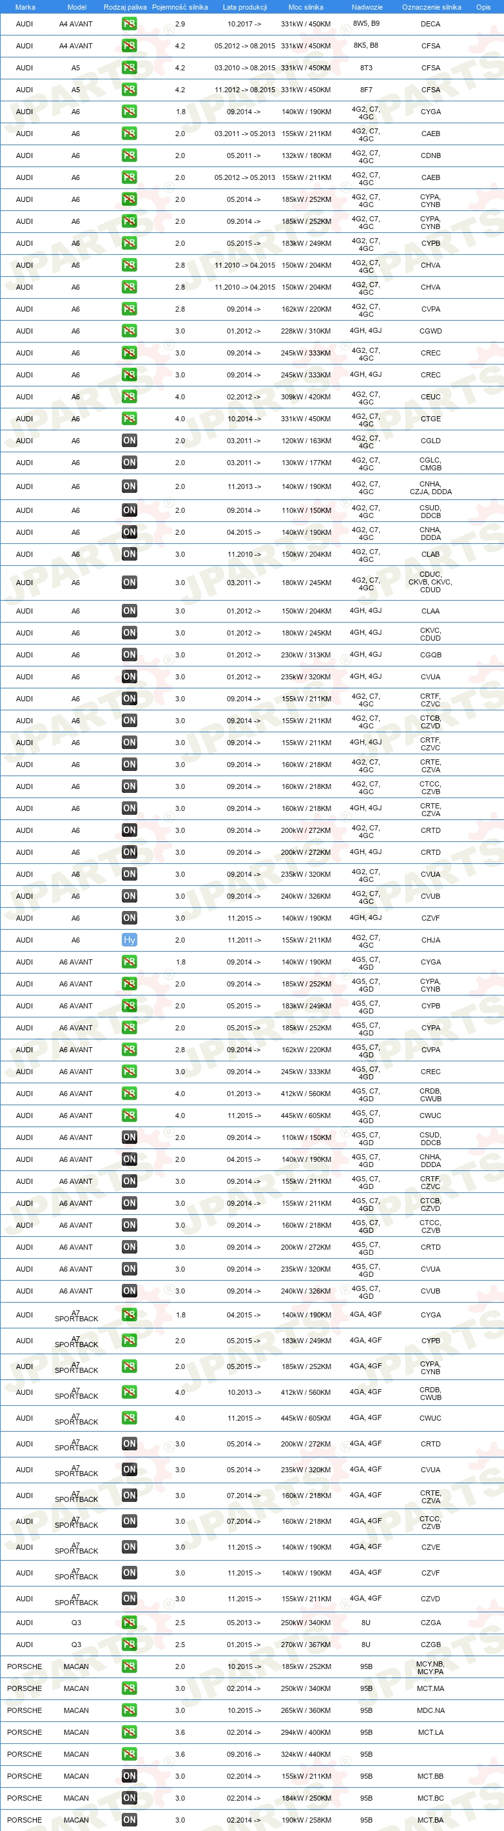Click the Marka column header
The height and width of the screenshot is (1831, 504).
[25, 7]
